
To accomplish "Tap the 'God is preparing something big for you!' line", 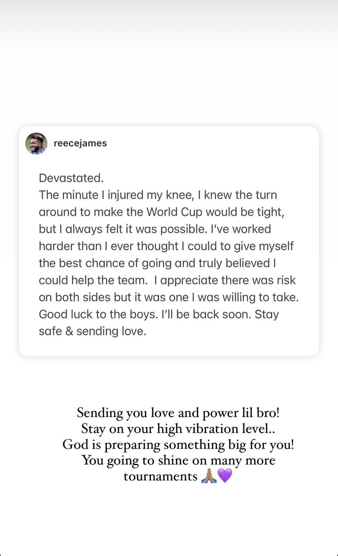I will point(178,444).
